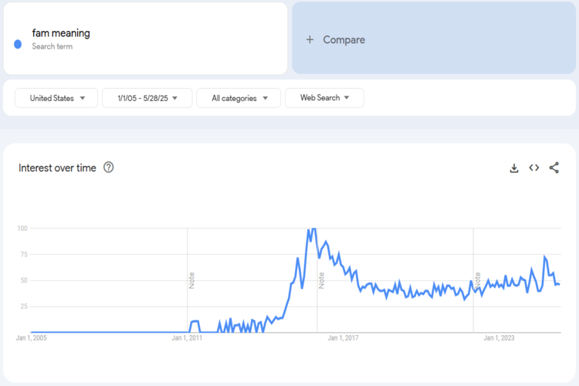Screen dimensions: 579x386
Task: Click the Jan 1, 2005 axis label
Action: pos(31,338)
